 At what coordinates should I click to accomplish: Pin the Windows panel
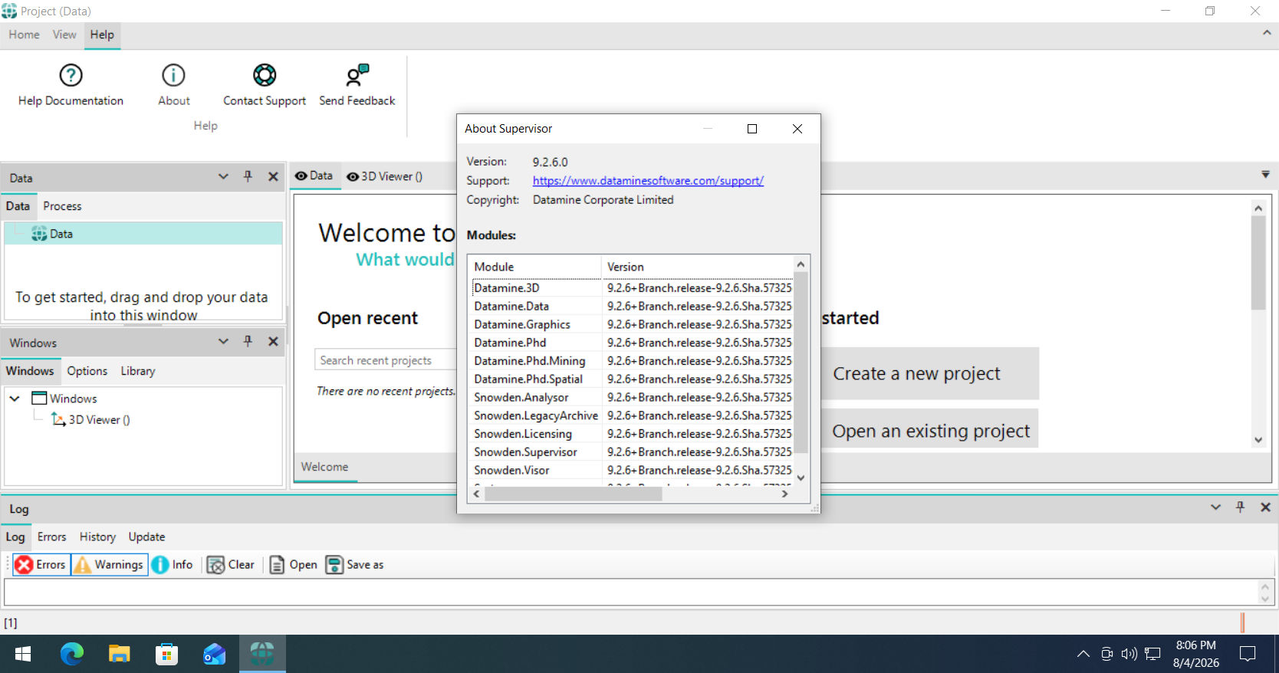pos(248,341)
